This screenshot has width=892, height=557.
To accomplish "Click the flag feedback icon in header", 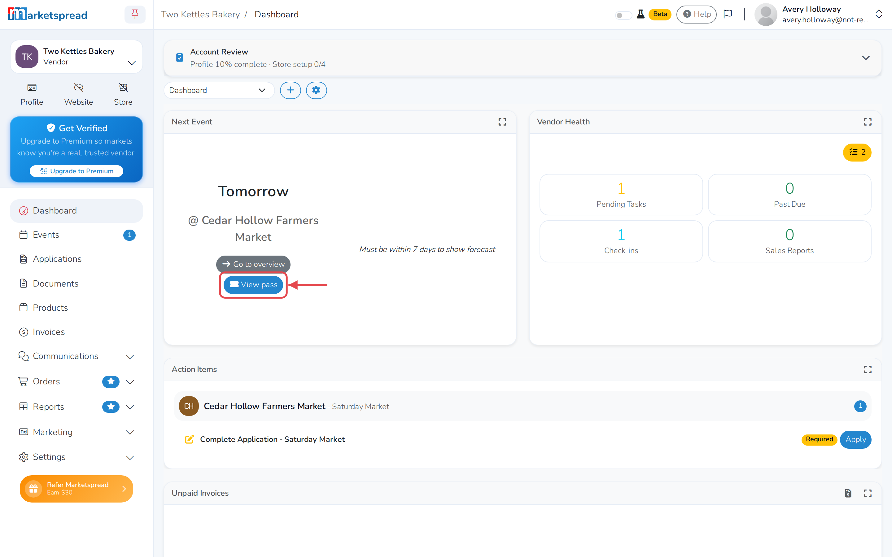I will 728,14.
